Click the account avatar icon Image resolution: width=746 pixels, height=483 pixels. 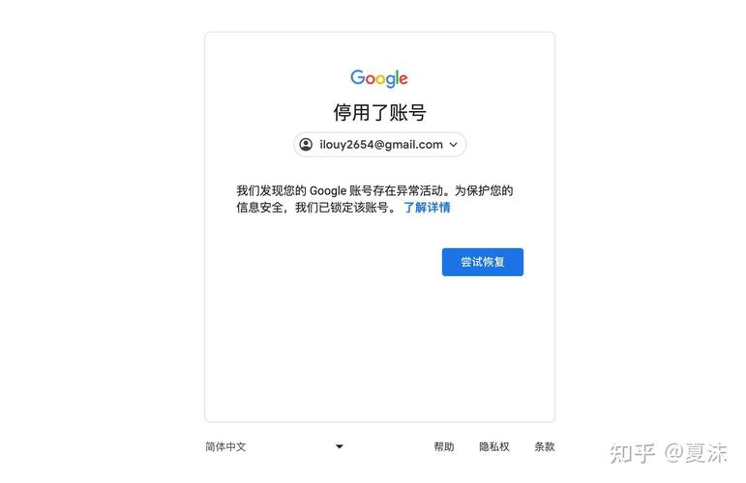pos(306,144)
